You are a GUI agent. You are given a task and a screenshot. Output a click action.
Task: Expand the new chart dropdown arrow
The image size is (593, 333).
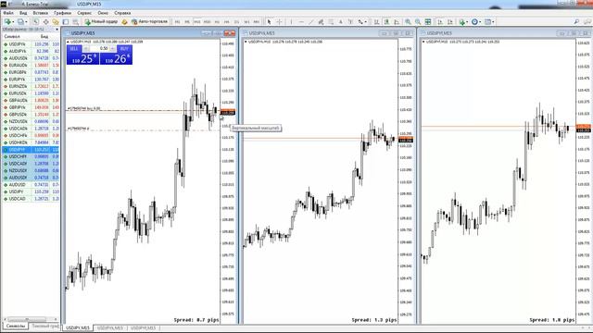(x=12, y=22)
